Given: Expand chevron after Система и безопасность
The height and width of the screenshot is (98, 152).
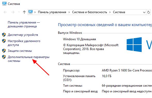Looking at the screenshot, I should tap(110, 12).
